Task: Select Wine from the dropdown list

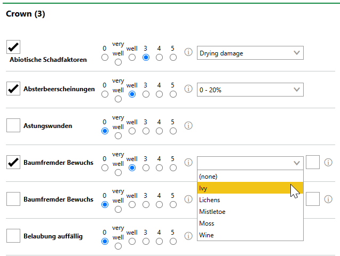Action: (x=250, y=235)
